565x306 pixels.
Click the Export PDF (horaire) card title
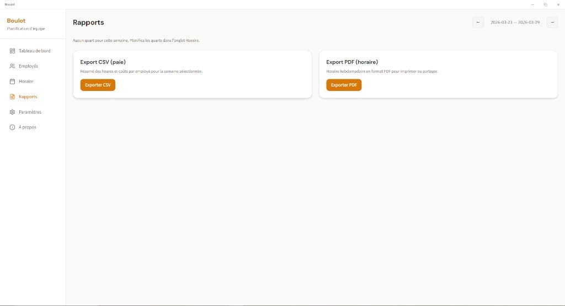(351, 62)
